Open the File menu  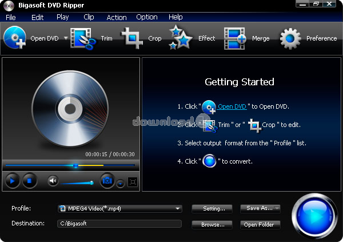pos(11,17)
